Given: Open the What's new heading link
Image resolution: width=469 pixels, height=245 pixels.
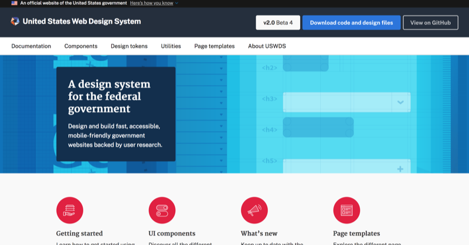Looking at the screenshot, I should [x=259, y=233].
